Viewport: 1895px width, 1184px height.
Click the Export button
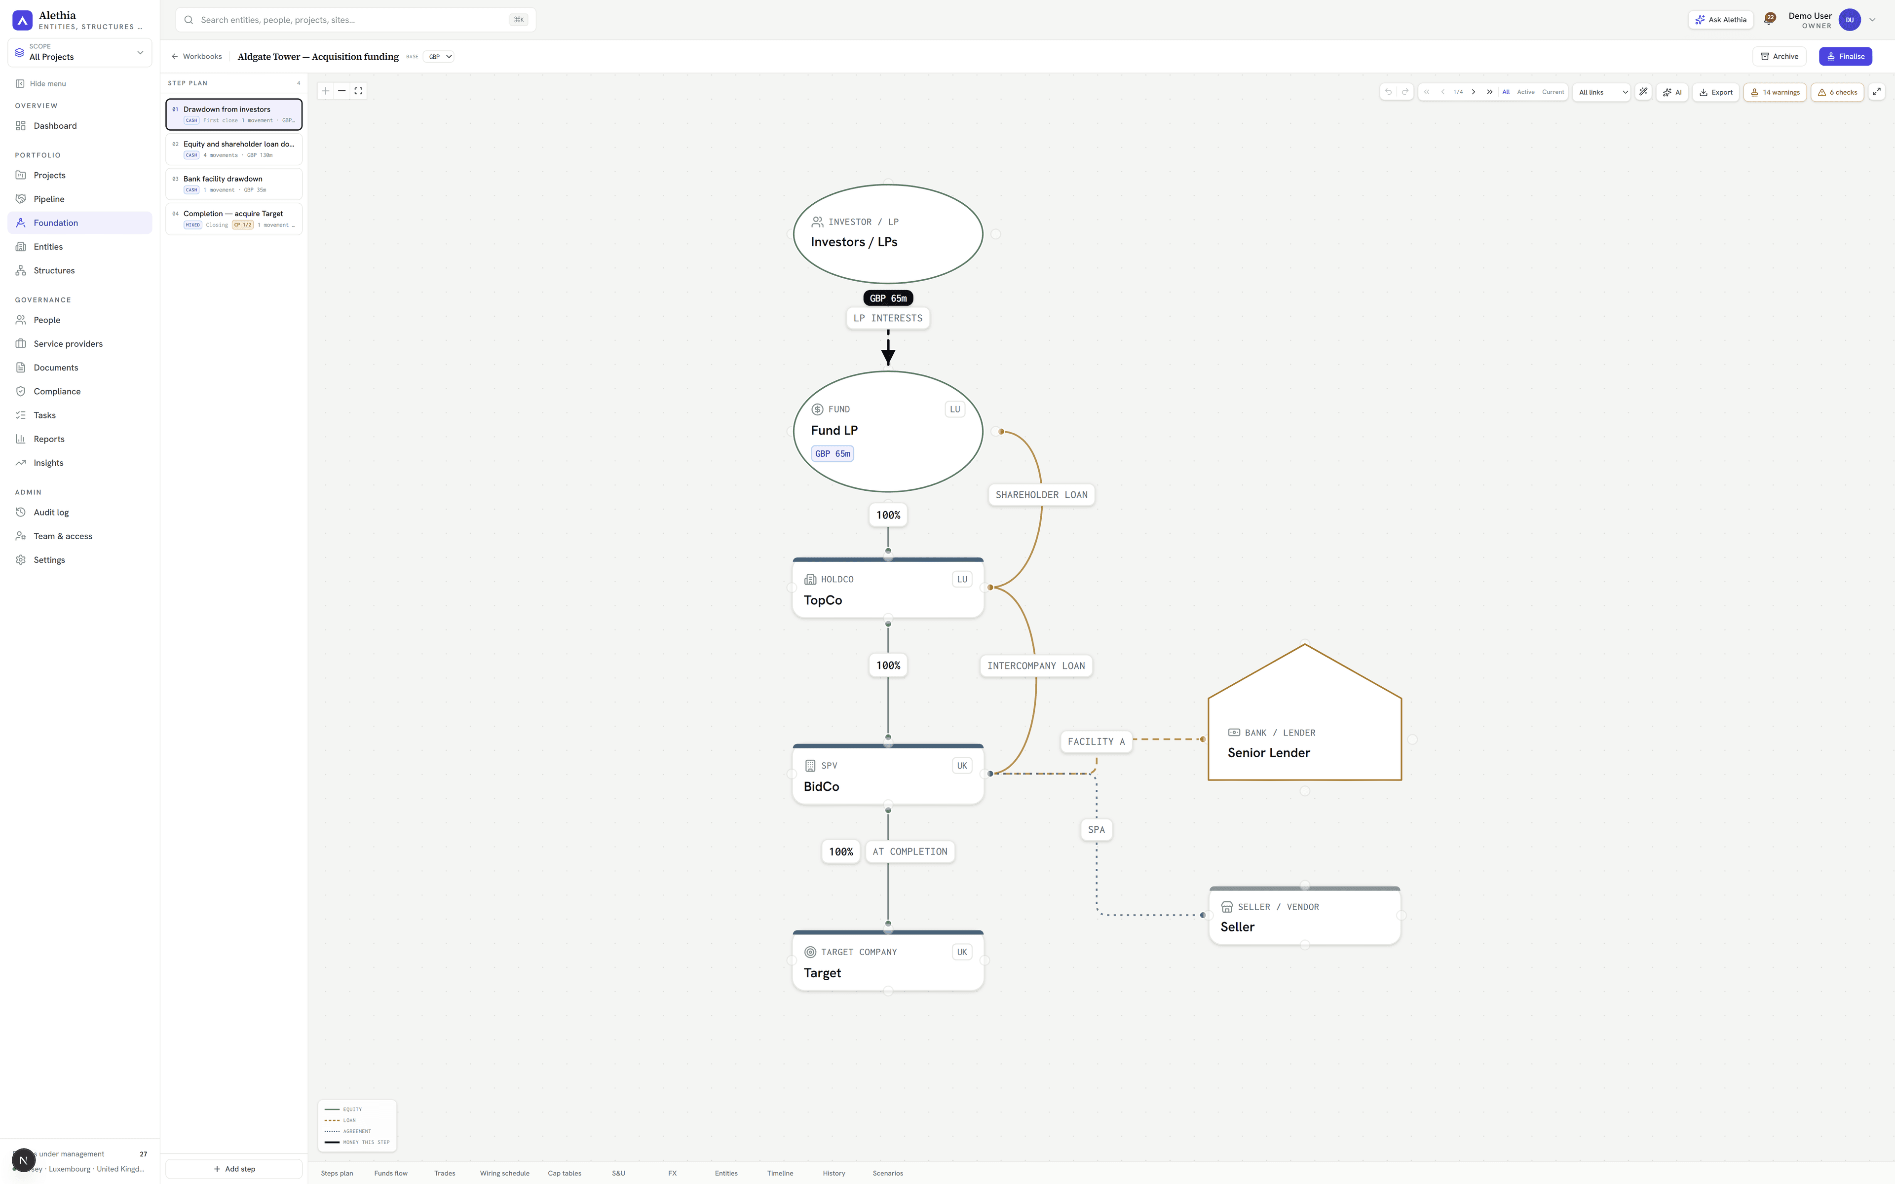tap(1716, 92)
